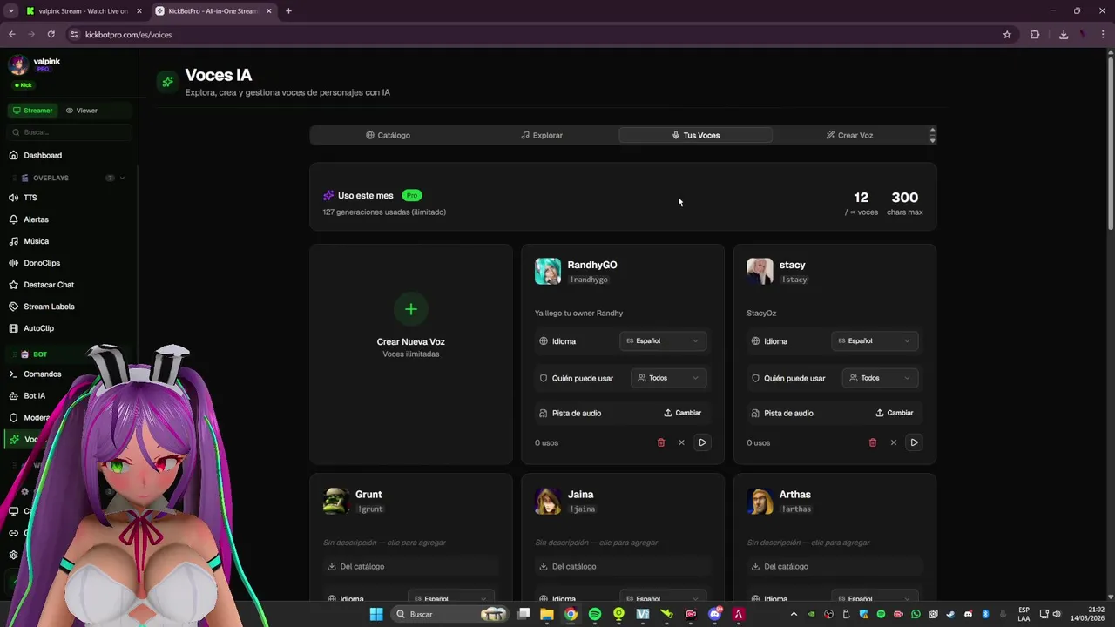Add description to Jaina voice

coord(597,543)
